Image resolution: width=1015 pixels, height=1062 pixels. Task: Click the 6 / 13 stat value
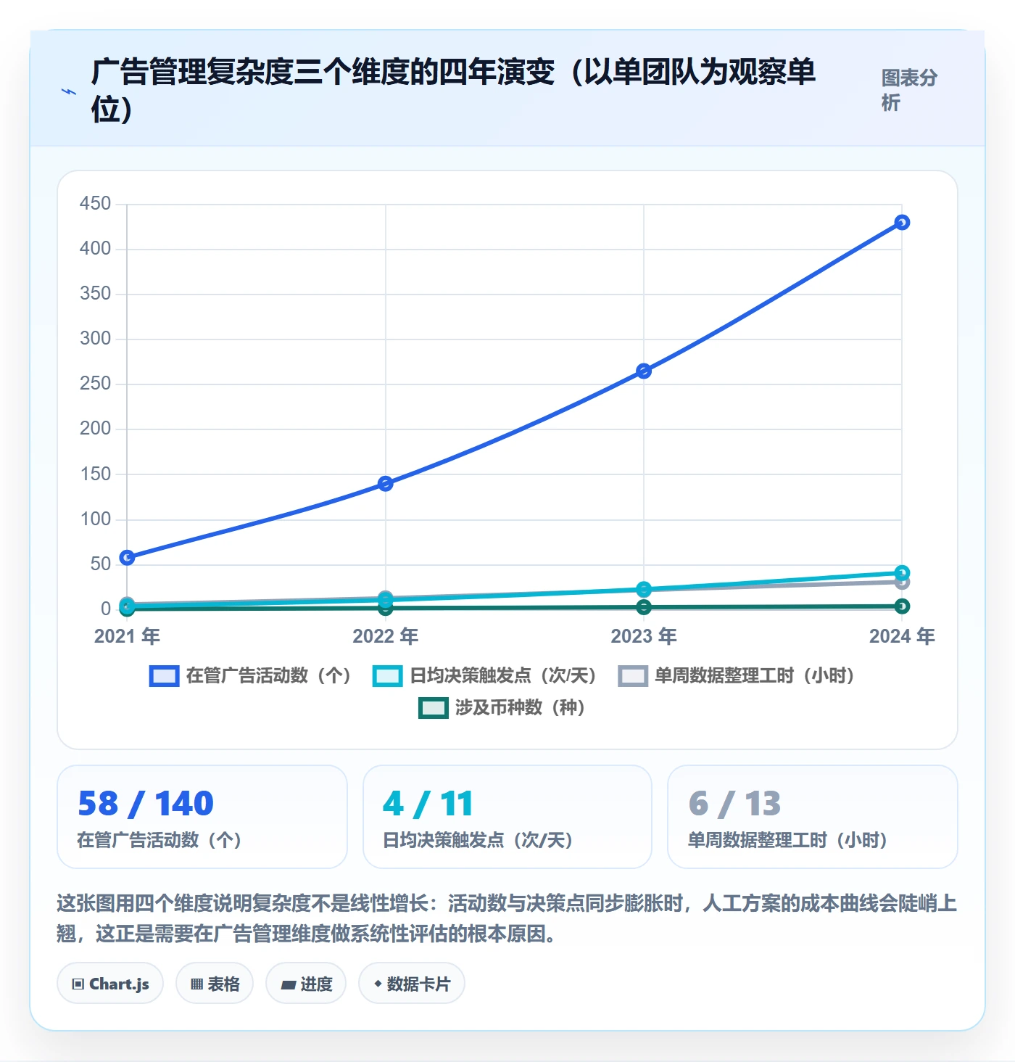pyautogui.click(x=734, y=804)
